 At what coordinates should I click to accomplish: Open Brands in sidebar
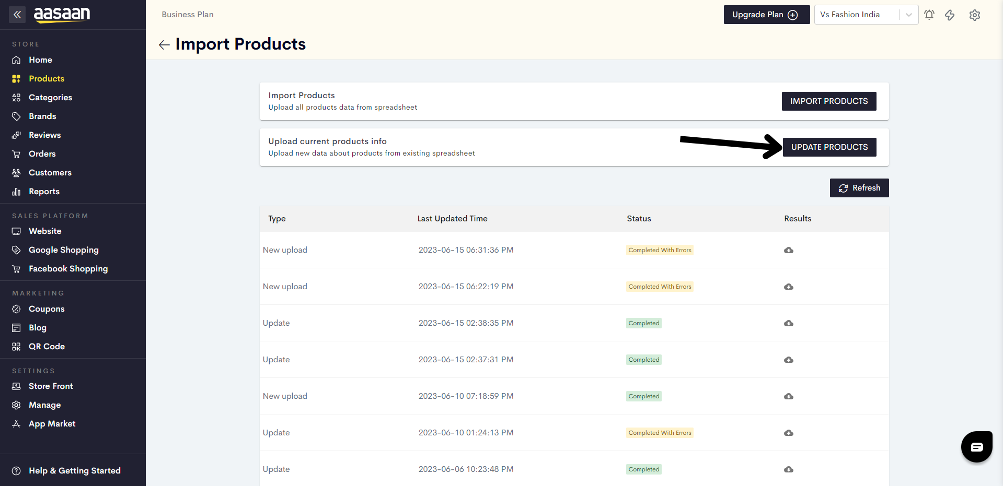pos(42,116)
